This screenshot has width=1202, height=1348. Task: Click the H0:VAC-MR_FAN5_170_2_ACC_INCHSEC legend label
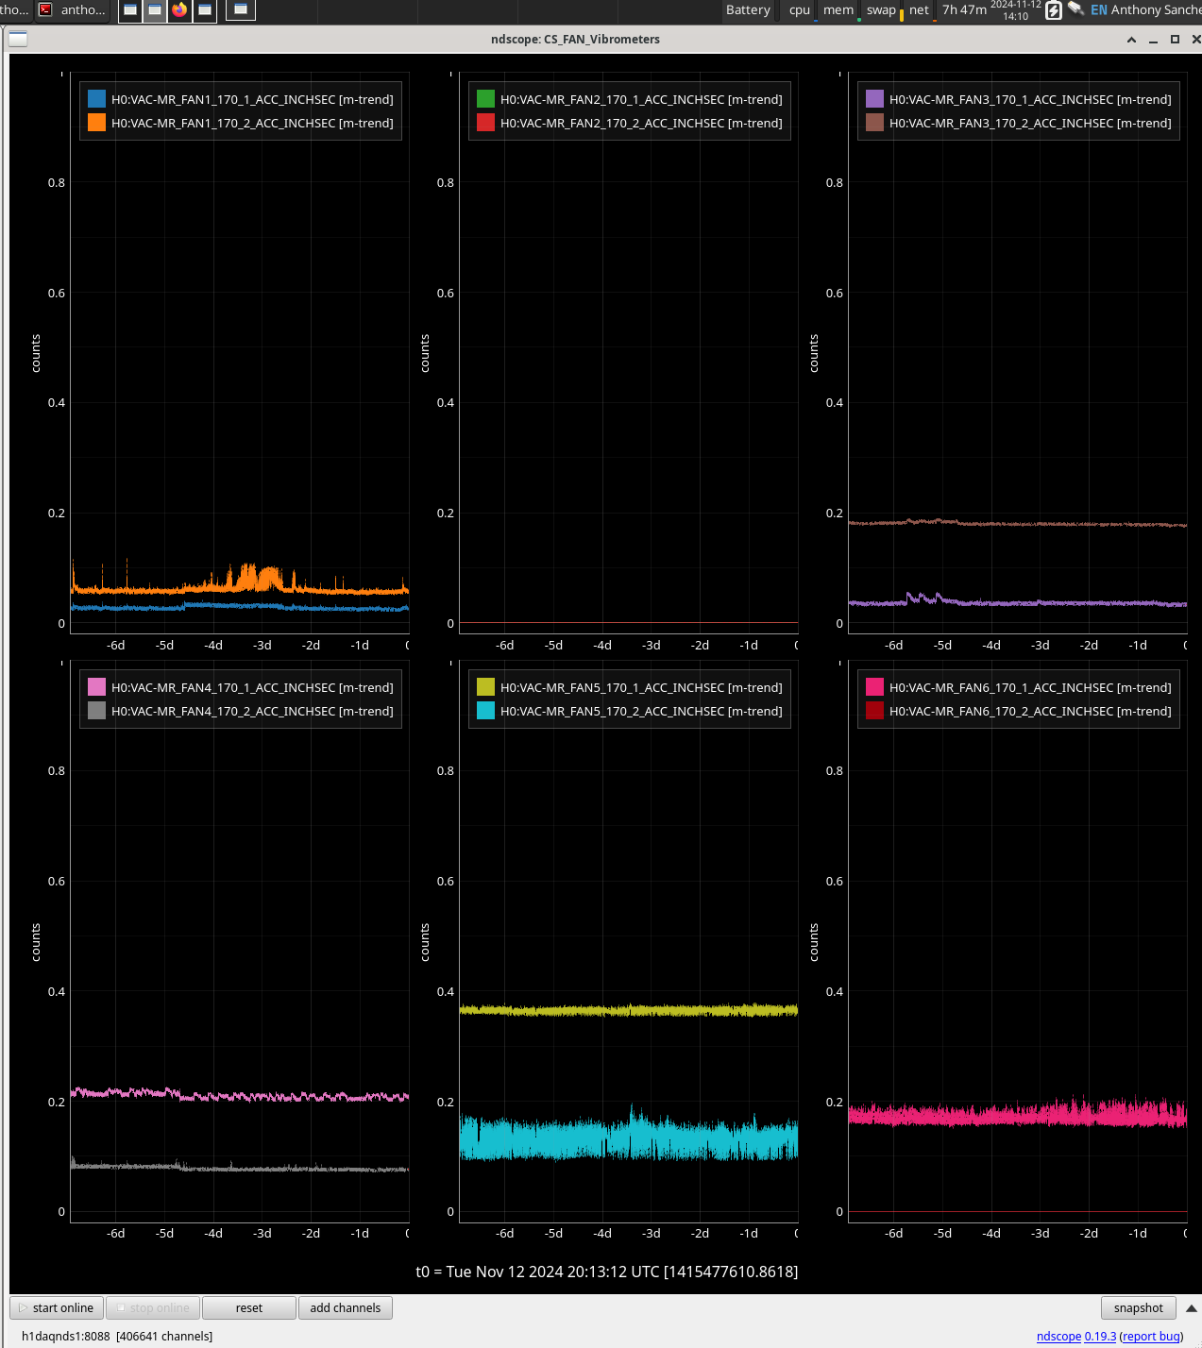641,711
